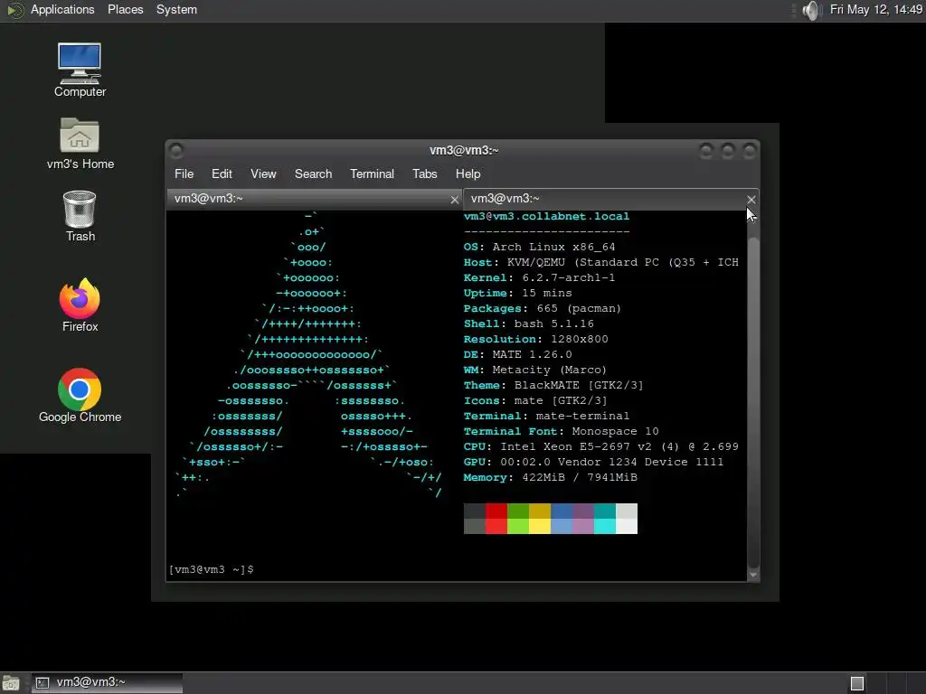Click the vm3@vm3.collabnet.local header text
The image size is (926, 694).
coord(546,217)
